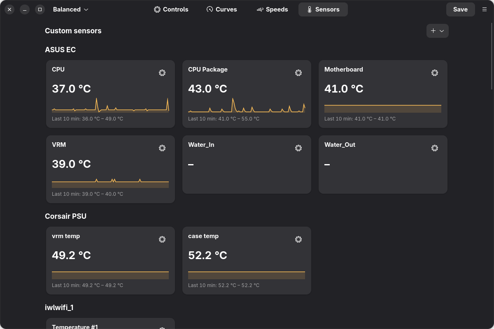The width and height of the screenshot is (494, 329).
Task: Click the 'iwlwifi_1' section heading
Action: click(x=59, y=308)
